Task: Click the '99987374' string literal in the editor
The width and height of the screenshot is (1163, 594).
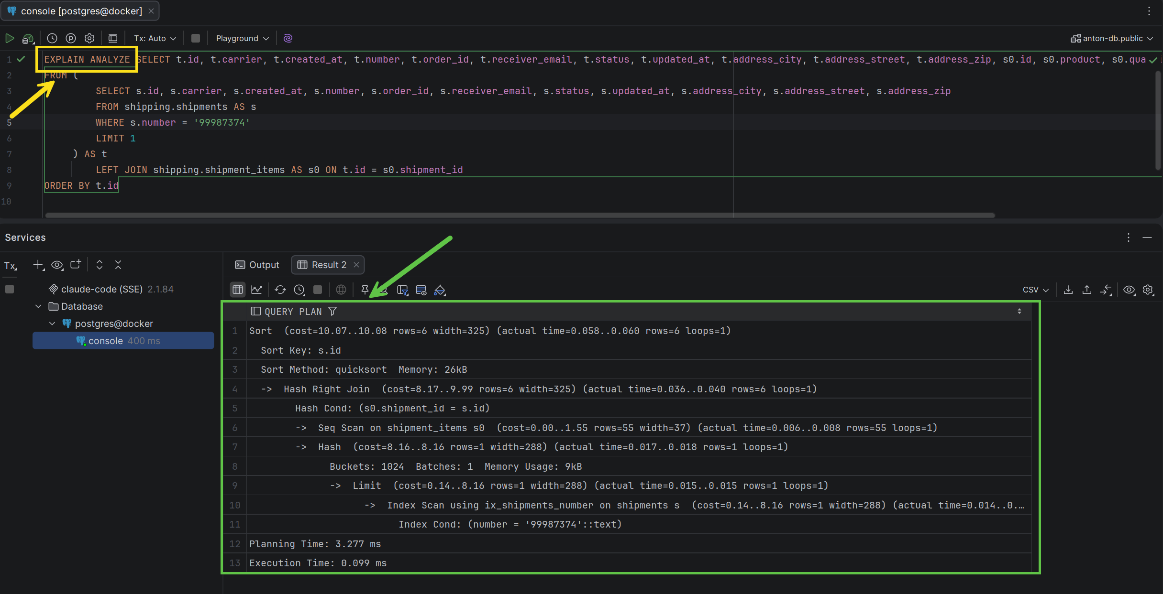Action: point(222,122)
